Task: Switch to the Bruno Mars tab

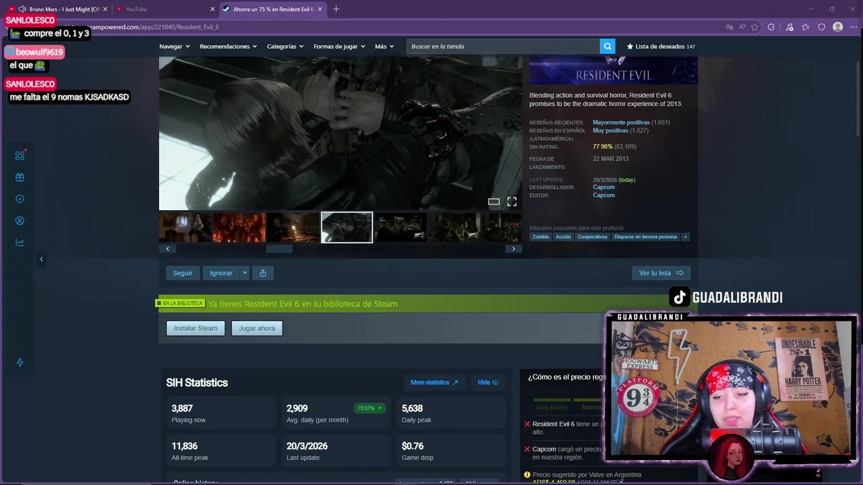Action: tap(57, 9)
